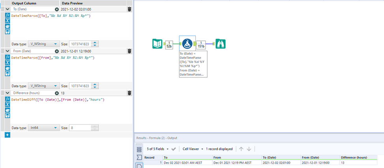Viewport: 384px width, 168px height.
Task: Open Int64 Data type dropdown
Action: pos(44,128)
